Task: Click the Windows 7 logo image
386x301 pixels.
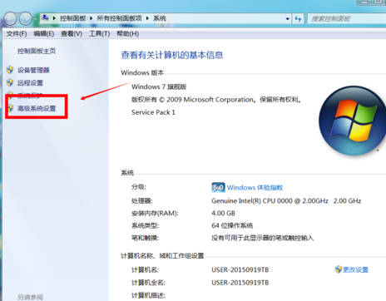Action: [353, 121]
